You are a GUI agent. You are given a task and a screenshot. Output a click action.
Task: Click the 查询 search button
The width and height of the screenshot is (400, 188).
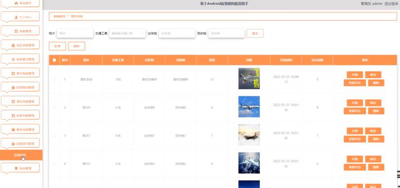pos(255,33)
